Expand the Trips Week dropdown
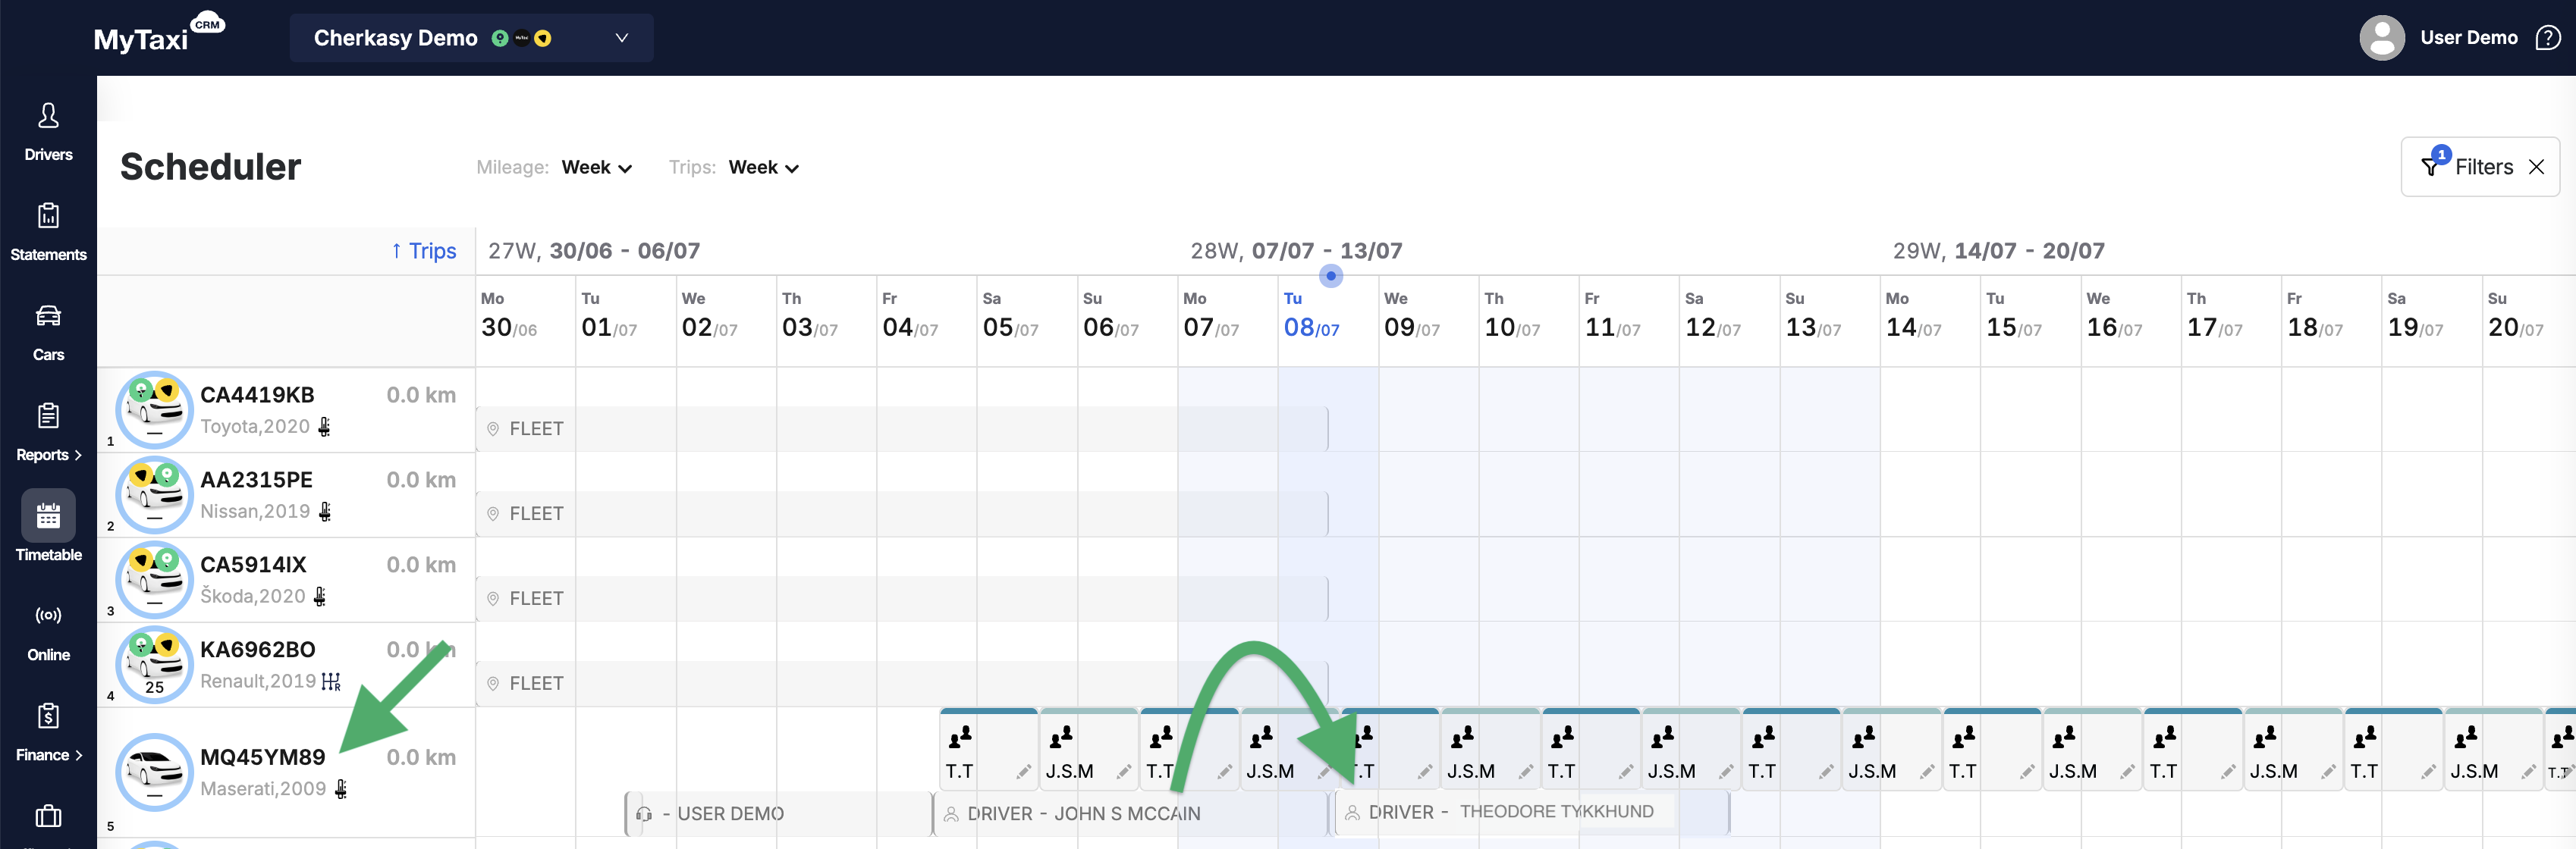2576x849 pixels. 763,168
